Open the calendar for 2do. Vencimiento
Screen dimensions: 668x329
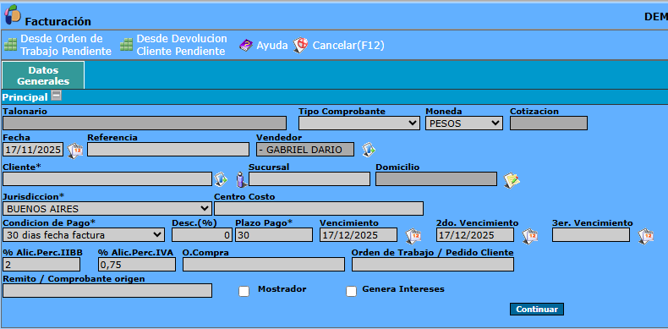point(530,236)
